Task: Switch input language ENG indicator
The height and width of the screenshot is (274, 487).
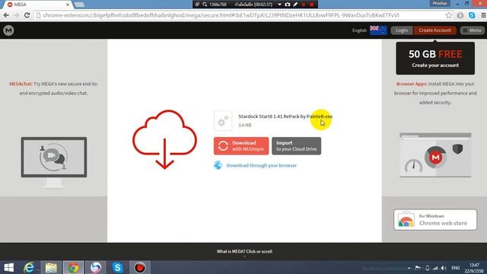Action: (455, 268)
